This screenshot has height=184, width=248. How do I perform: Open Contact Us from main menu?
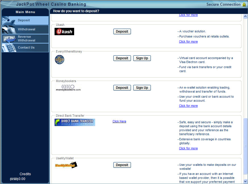tap(25, 48)
